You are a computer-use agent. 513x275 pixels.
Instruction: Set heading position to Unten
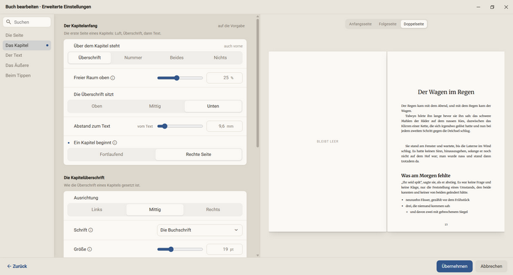point(213,106)
